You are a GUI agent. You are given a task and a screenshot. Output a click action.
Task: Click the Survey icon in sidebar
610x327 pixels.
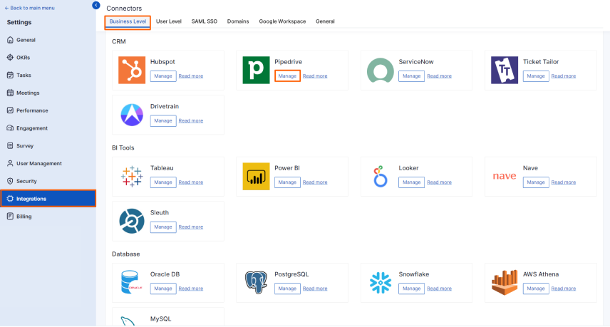[10, 146]
